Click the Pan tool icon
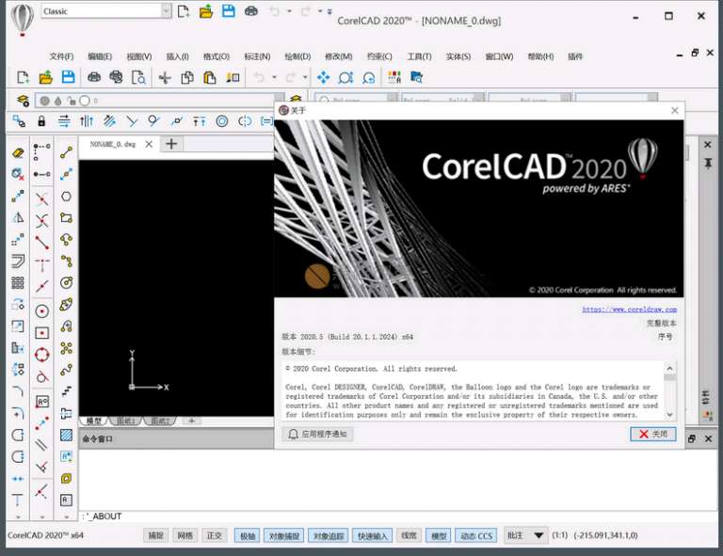The image size is (723, 556). click(x=323, y=77)
